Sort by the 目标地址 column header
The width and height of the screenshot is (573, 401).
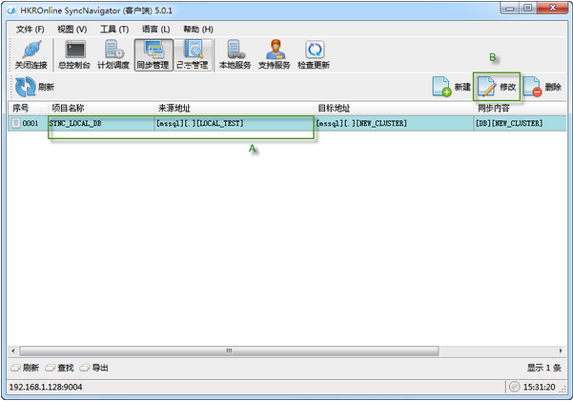[394, 108]
